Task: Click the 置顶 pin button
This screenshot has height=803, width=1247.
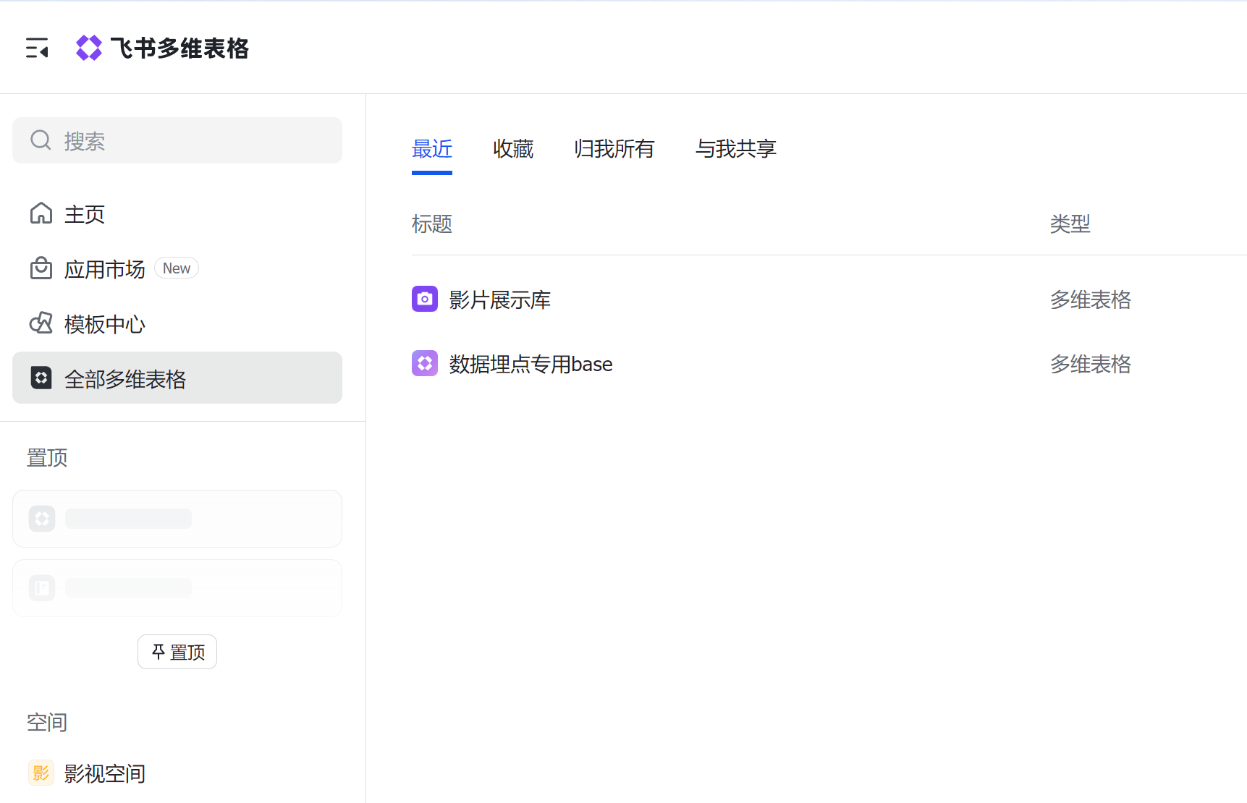Action: coord(177,652)
